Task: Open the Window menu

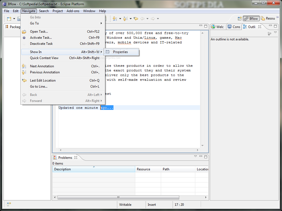Action: [x=89, y=11]
